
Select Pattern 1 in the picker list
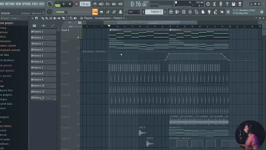click(43, 32)
